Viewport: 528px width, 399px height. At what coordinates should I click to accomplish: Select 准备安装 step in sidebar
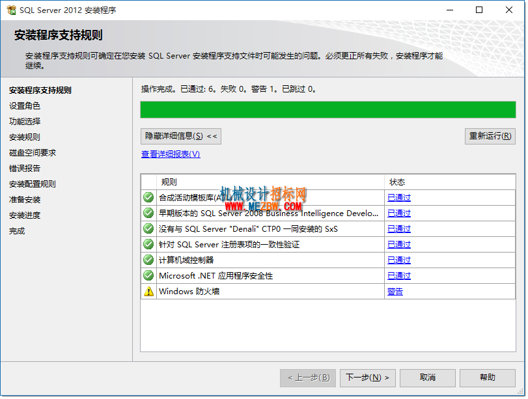(x=25, y=200)
